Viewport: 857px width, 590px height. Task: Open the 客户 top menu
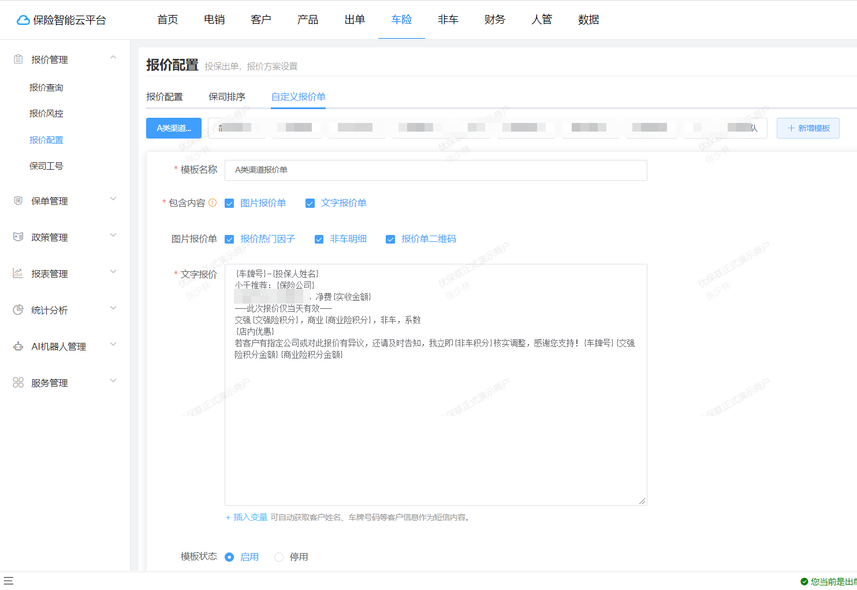tap(261, 20)
